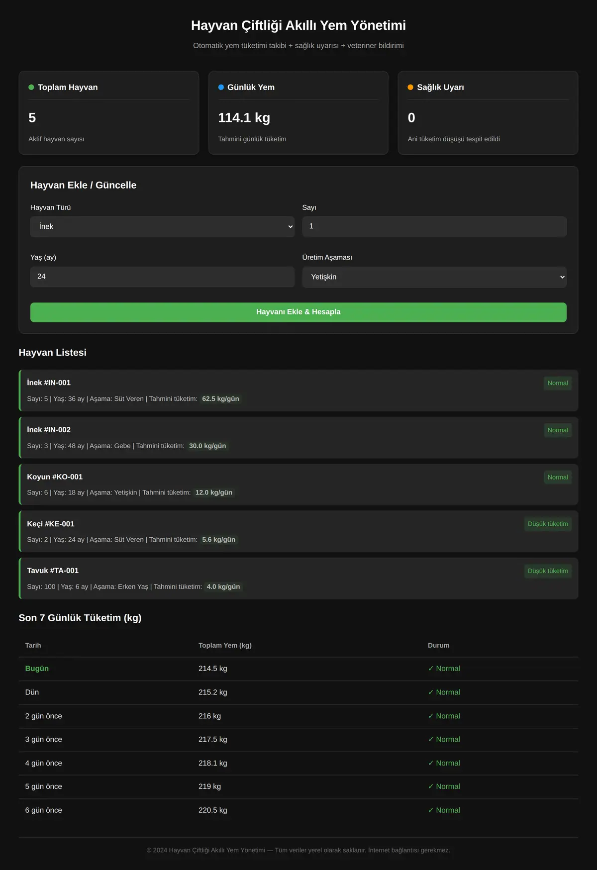Click the green dot beside Toplam Hayvan
Screen dimensions: 597x870
pyautogui.click(x=31, y=87)
